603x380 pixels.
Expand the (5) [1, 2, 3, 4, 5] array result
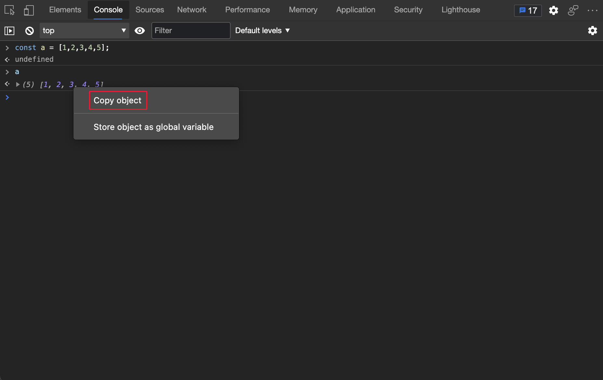18,84
